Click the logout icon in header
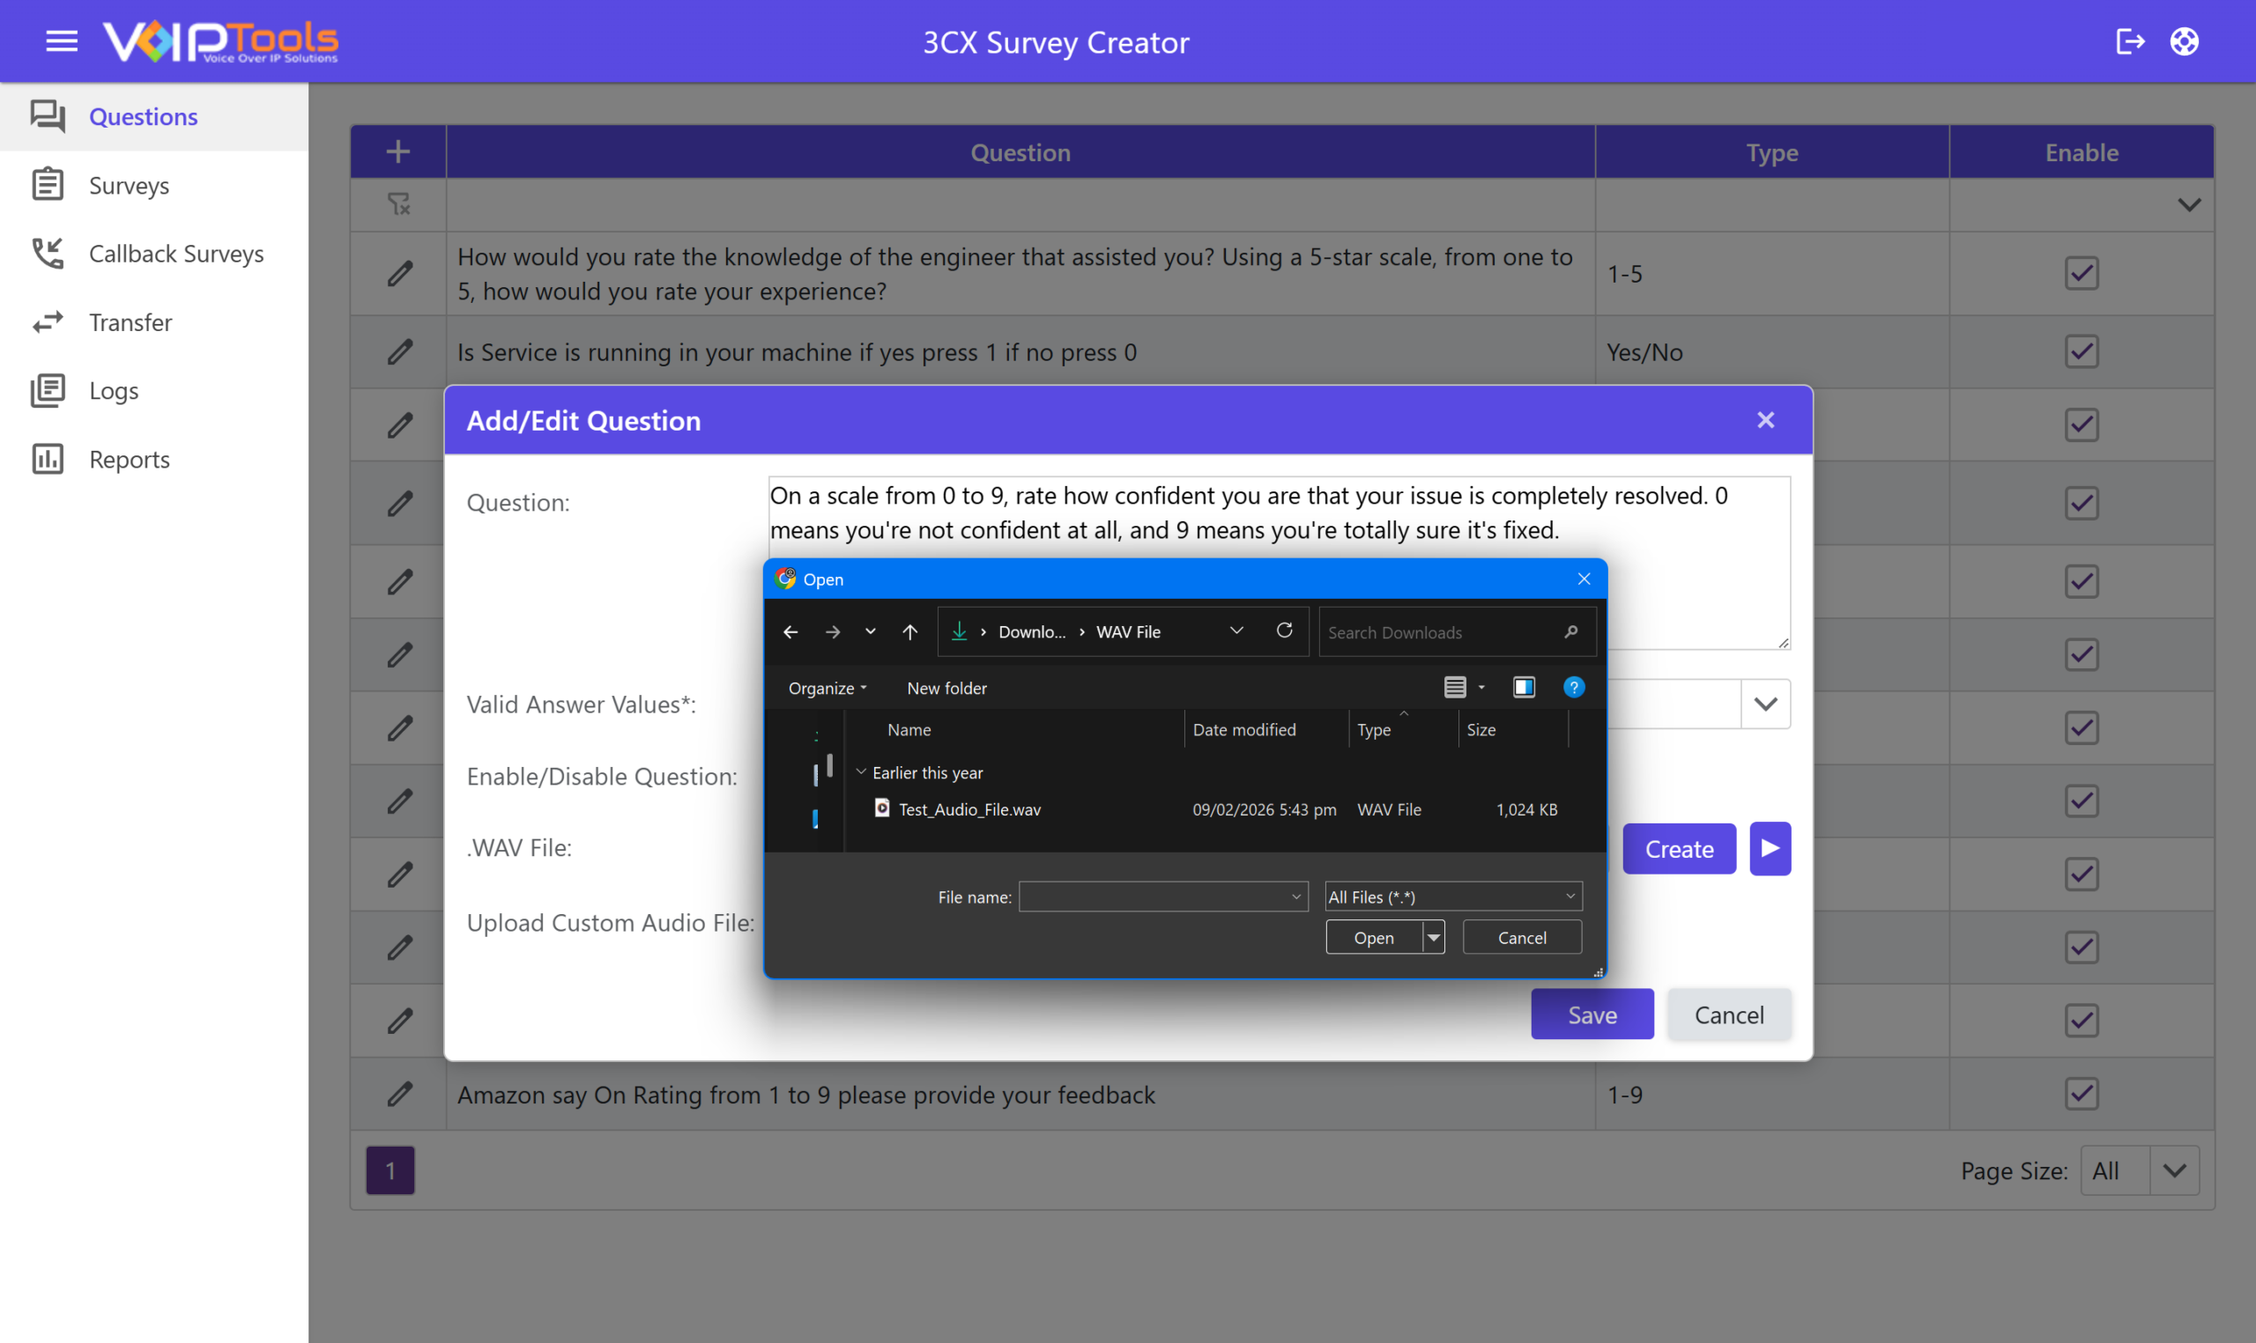 pos(2129,41)
